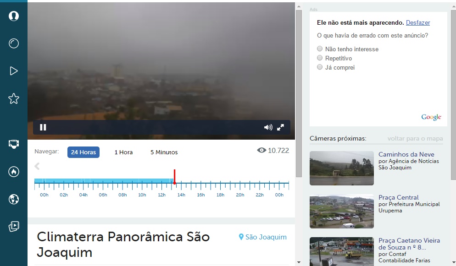The height and width of the screenshot is (266, 456).
Task: Click 'por Prefeitura Municipal Urupema' text
Action: pos(409,207)
